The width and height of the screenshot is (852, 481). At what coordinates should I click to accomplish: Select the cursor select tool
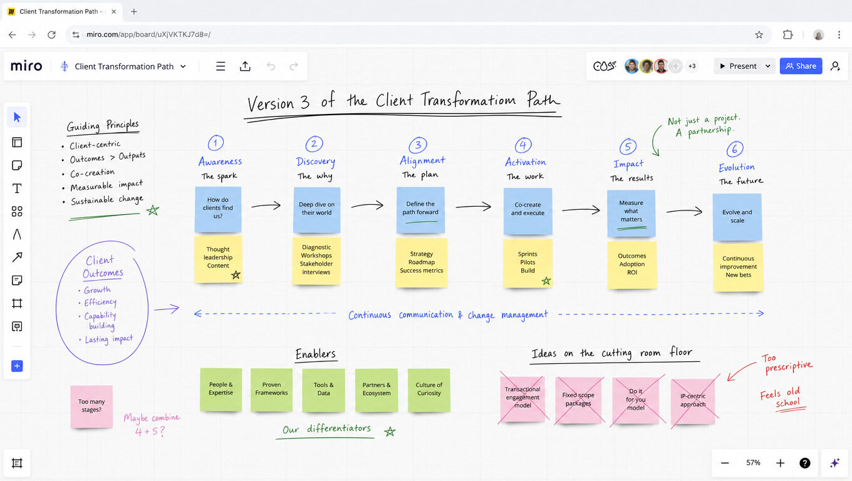17,117
